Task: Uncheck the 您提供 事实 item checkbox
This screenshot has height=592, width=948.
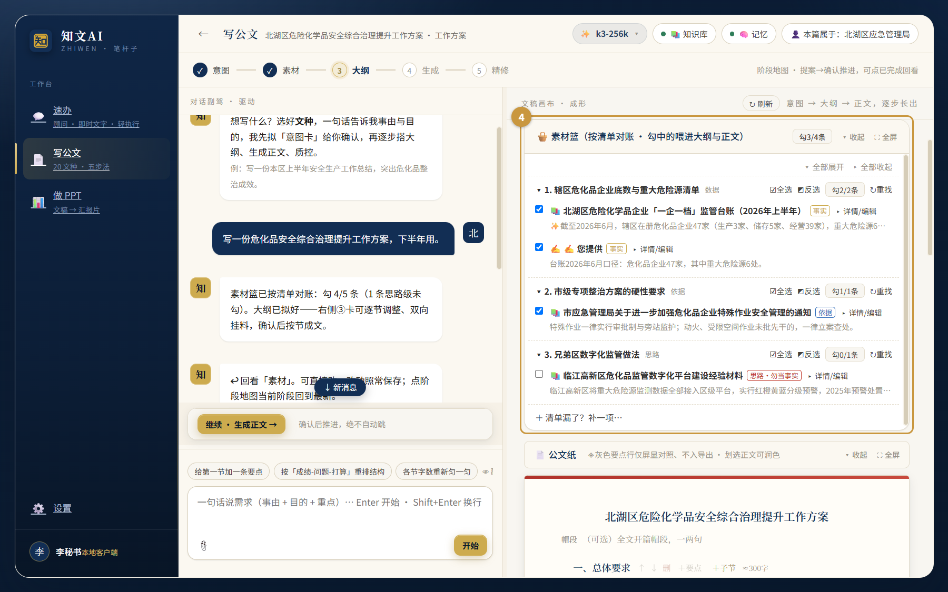Action: [x=539, y=247]
